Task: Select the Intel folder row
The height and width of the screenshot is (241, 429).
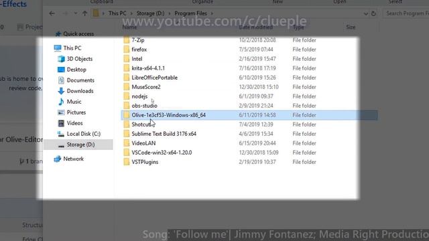Action: (x=249, y=59)
